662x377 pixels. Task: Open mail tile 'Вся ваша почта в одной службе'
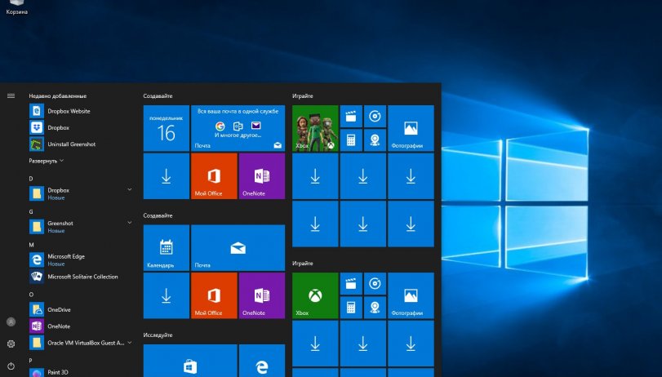(238, 128)
